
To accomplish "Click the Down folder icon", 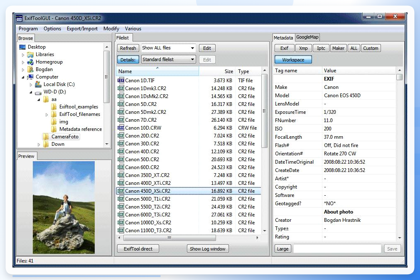I will point(46,144).
